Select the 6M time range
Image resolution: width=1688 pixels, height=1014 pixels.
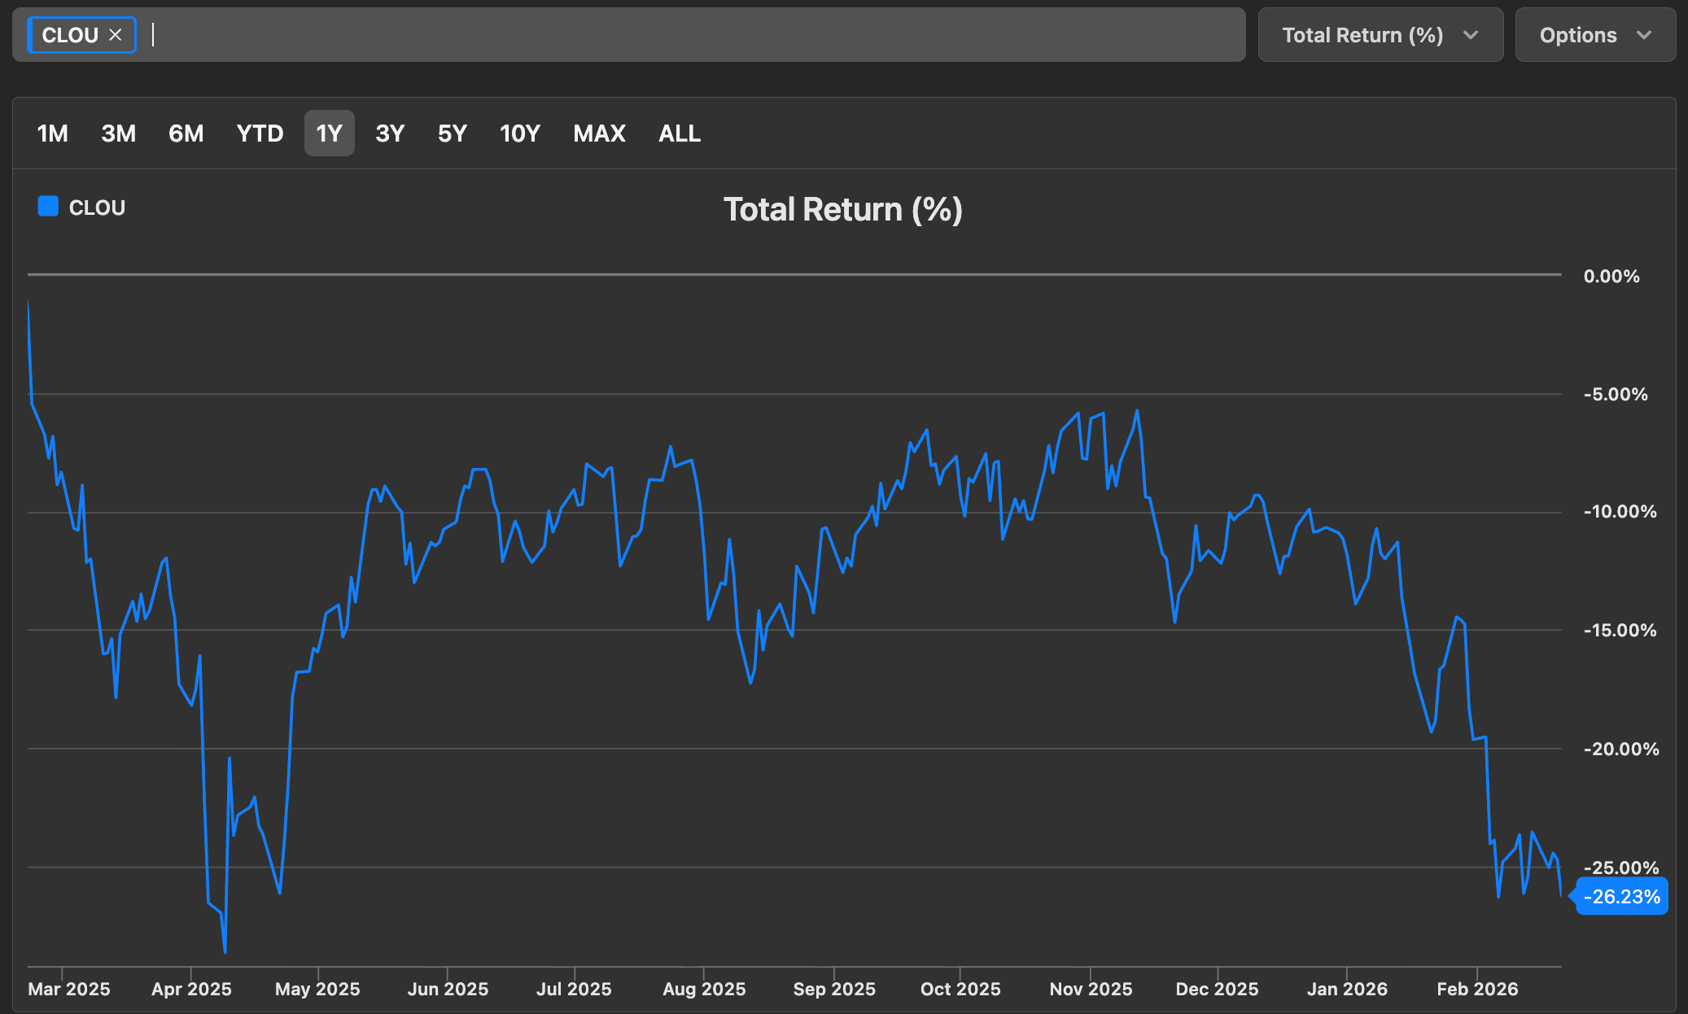tap(186, 133)
